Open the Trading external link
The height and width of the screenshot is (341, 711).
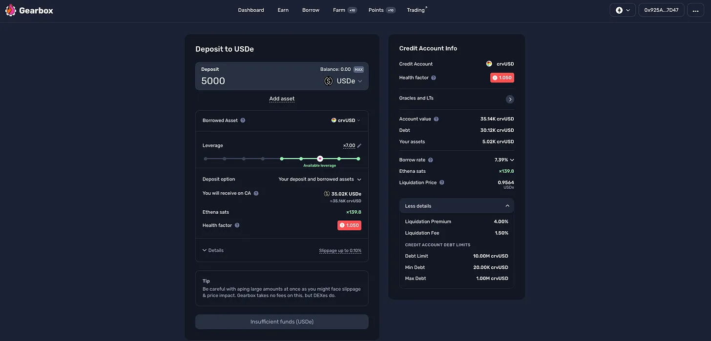pos(417,10)
